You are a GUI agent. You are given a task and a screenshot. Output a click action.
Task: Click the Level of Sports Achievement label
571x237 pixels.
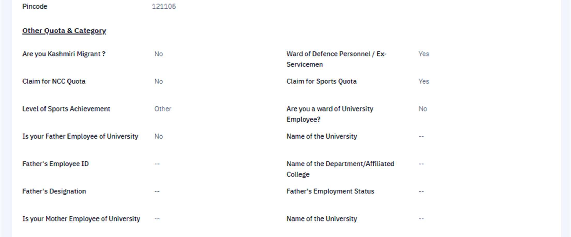point(66,109)
